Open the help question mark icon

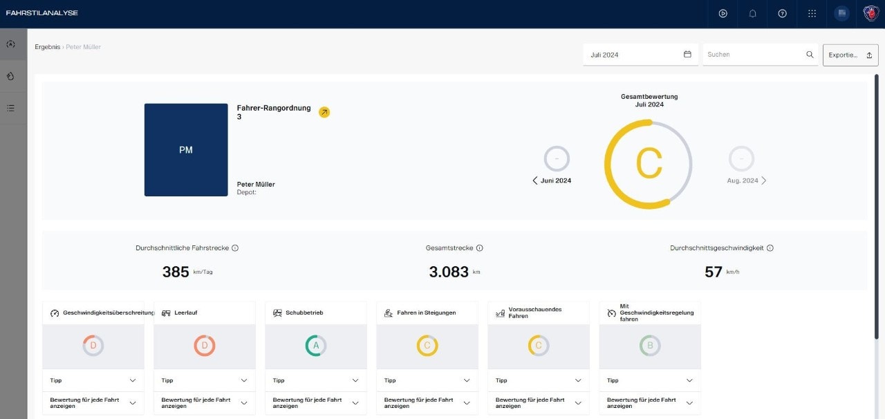coord(782,13)
